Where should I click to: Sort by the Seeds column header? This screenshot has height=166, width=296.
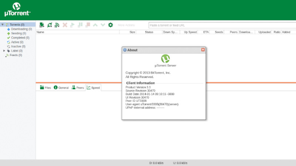[217, 32]
